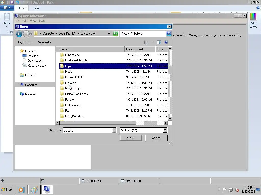The image size is (261, 195).
Task: Expand the arrow after Local Disk (C:)
Action: (x=78, y=34)
